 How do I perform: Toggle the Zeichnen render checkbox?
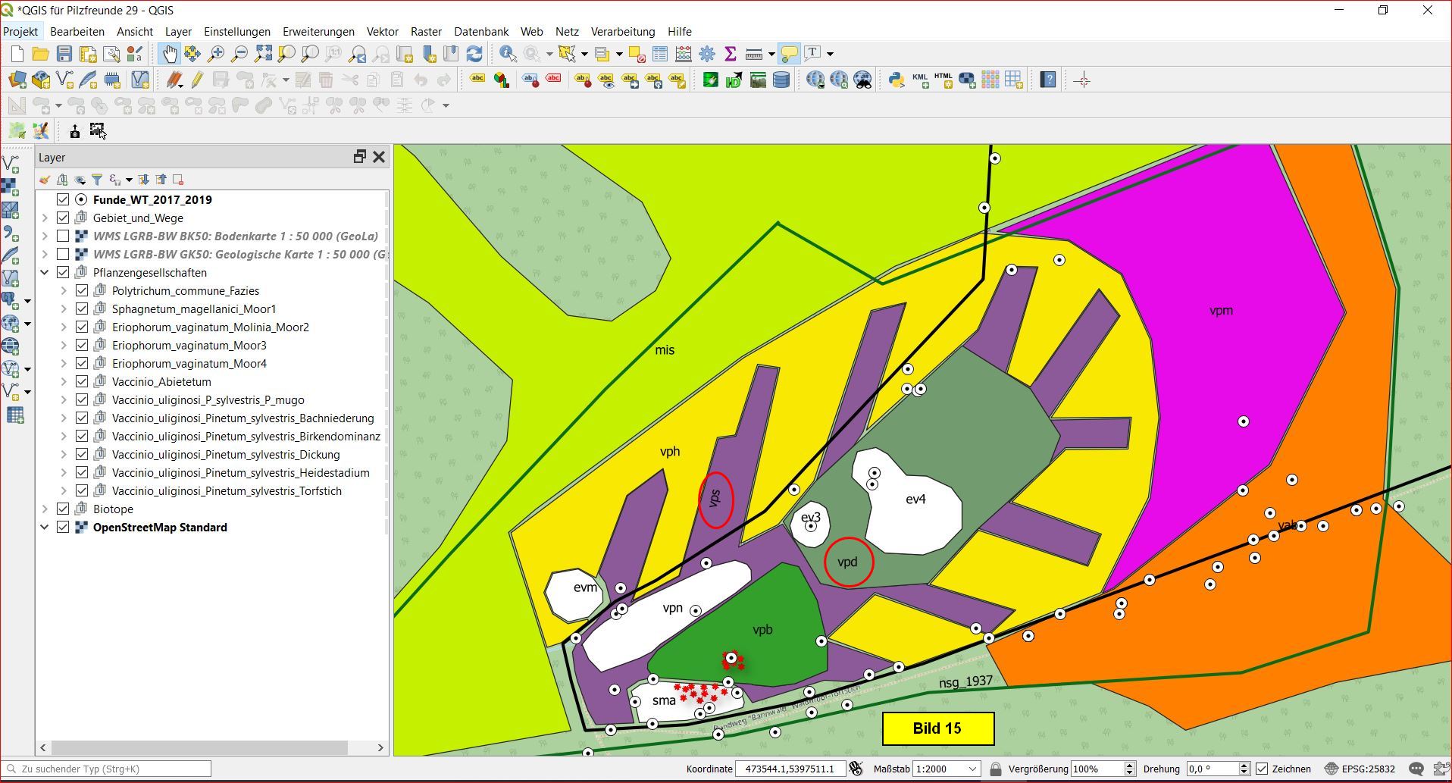pos(1262,769)
